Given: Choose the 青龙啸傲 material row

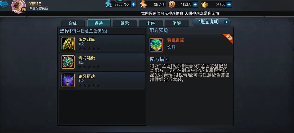Looking at the screenshot, I should click(102, 62).
